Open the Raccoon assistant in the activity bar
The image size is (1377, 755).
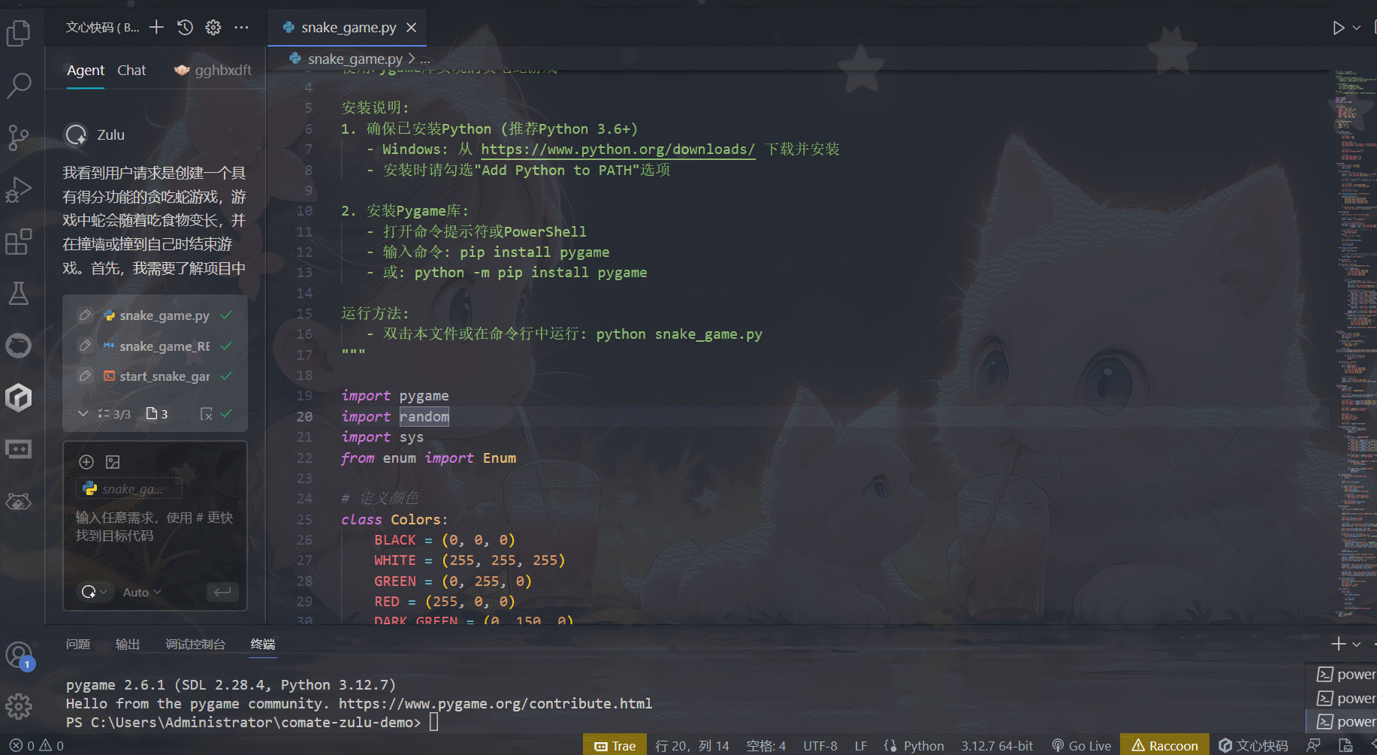click(x=19, y=501)
